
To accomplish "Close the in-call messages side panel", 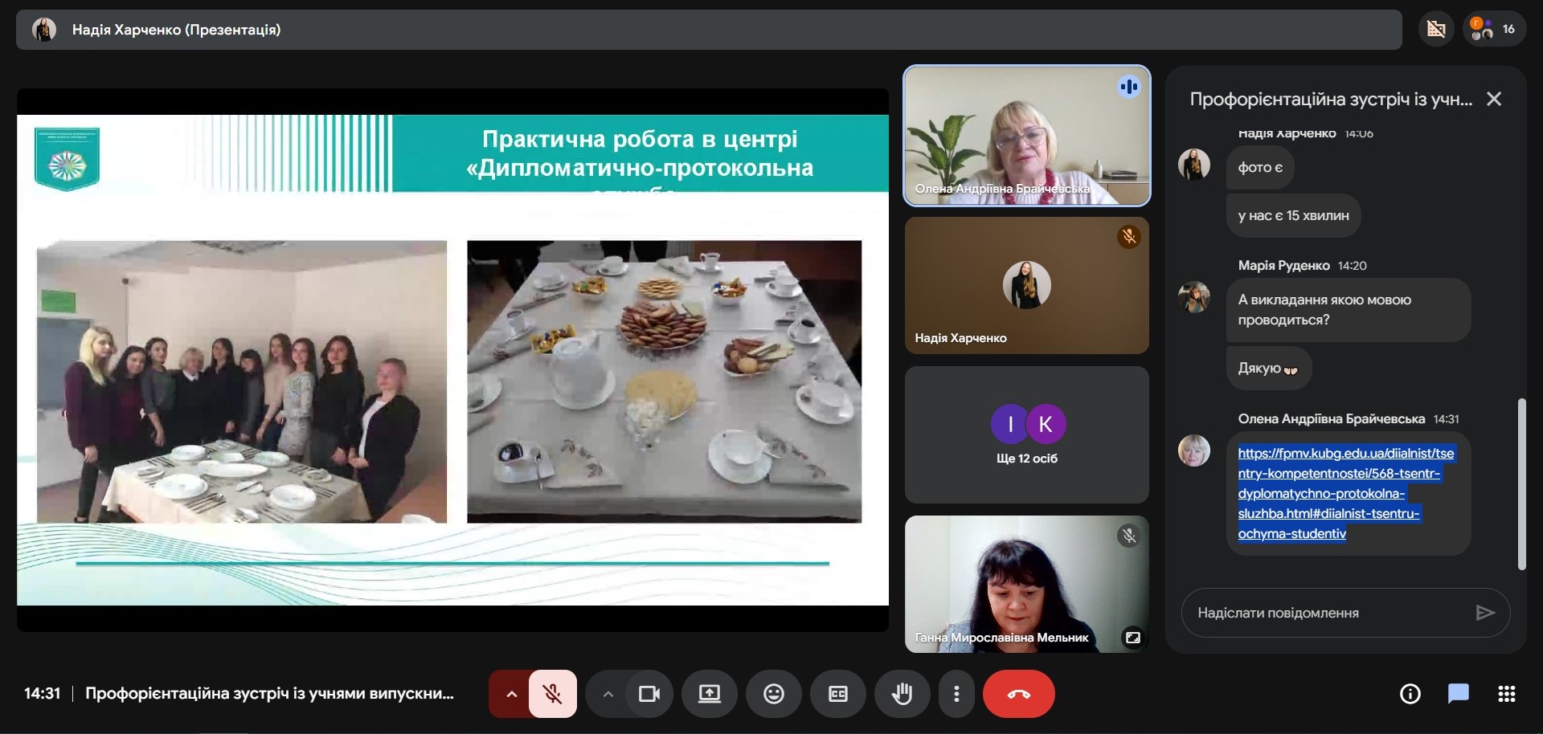I will 1494,99.
